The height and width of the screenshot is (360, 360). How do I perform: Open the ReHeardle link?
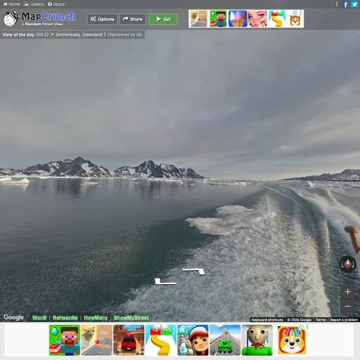65,318
